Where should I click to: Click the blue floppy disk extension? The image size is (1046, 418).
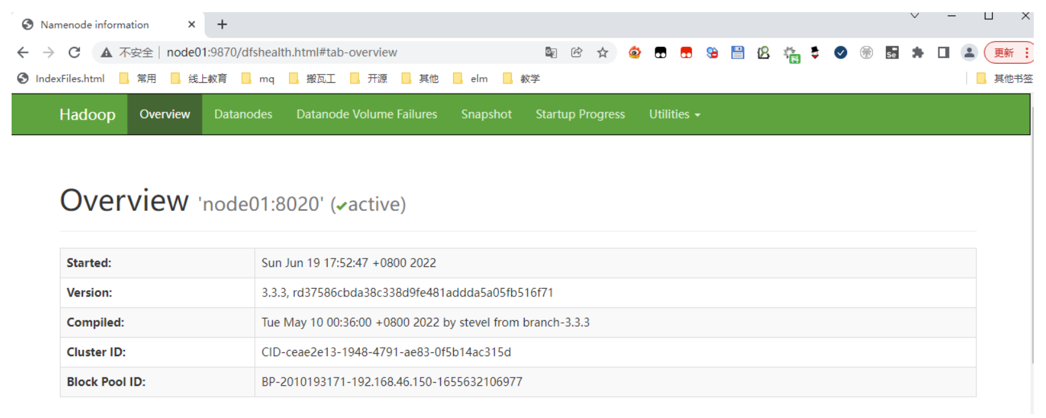click(x=738, y=53)
